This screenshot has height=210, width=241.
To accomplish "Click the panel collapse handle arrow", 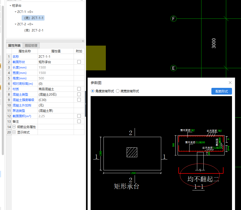I will click(x=85, y=104).
